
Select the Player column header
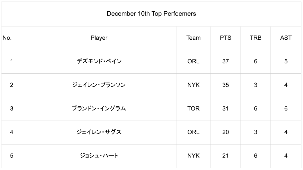pyautogui.click(x=99, y=38)
